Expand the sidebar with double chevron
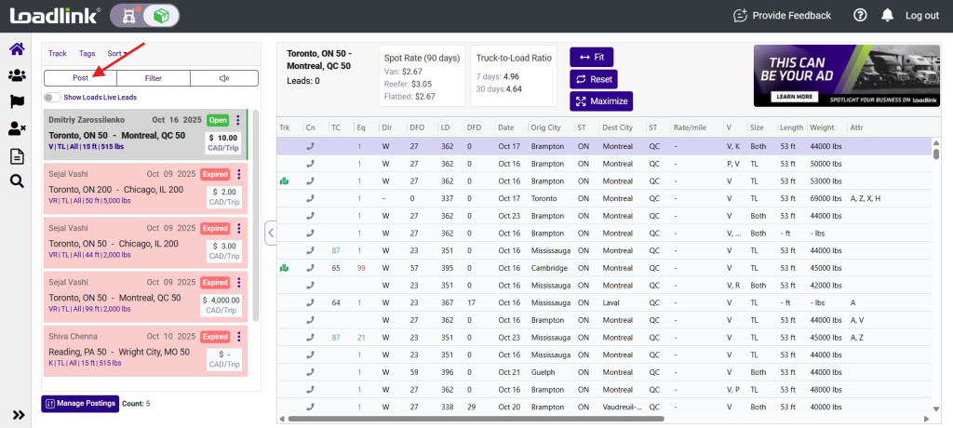The width and height of the screenshot is (953, 428). pos(18,414)
